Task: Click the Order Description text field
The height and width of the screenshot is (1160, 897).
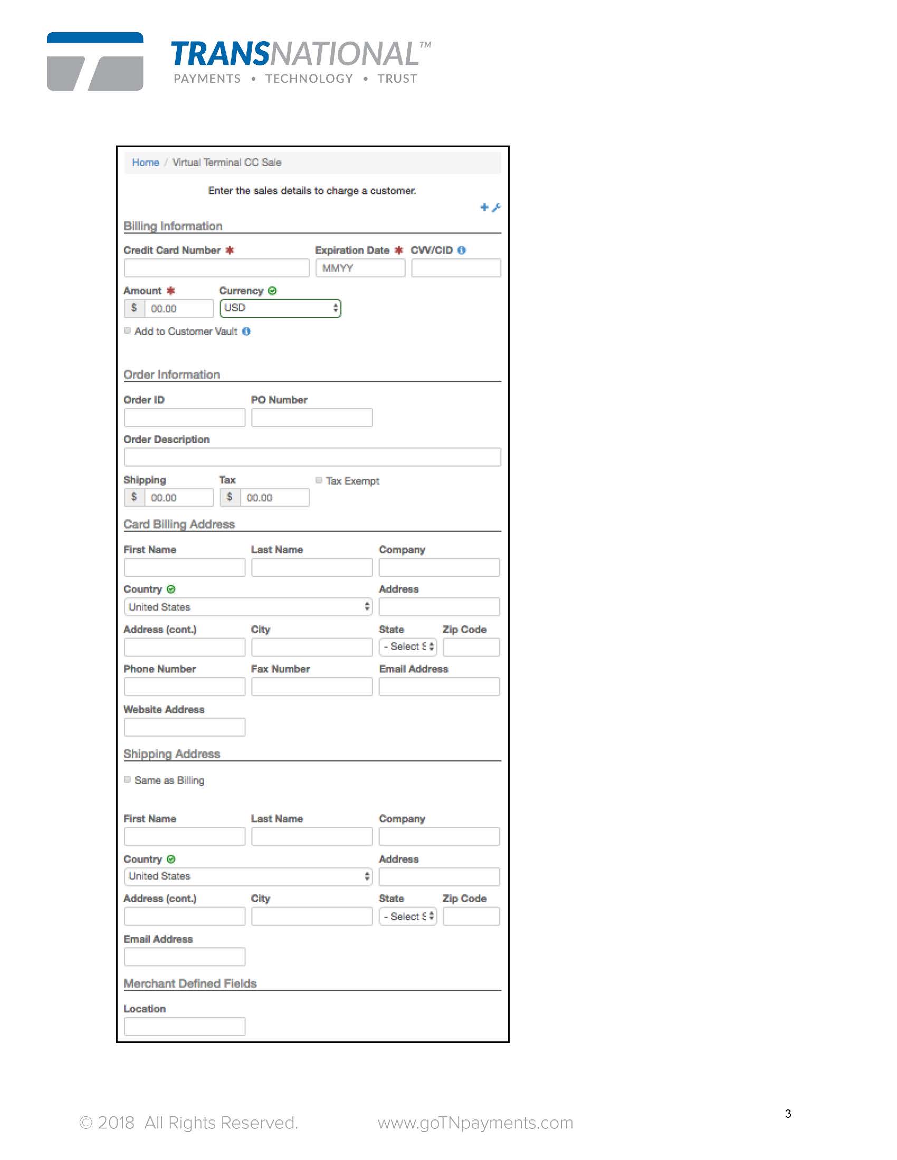Action: (x=312, y=457)
